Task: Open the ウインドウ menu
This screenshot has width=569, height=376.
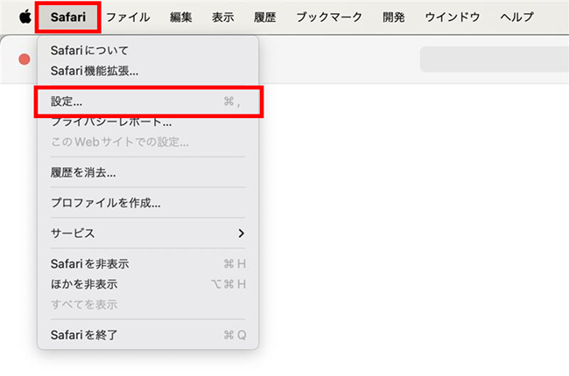Action: coord(453,17)
